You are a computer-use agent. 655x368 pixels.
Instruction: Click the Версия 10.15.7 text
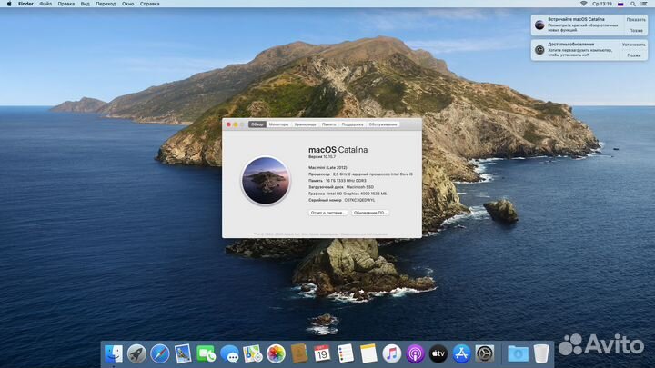point(322,157)
